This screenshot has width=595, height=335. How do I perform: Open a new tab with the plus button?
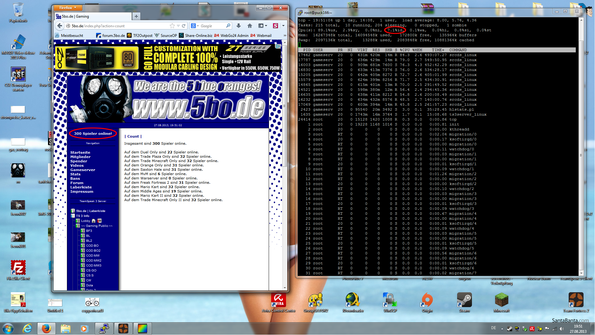point(136,16)
